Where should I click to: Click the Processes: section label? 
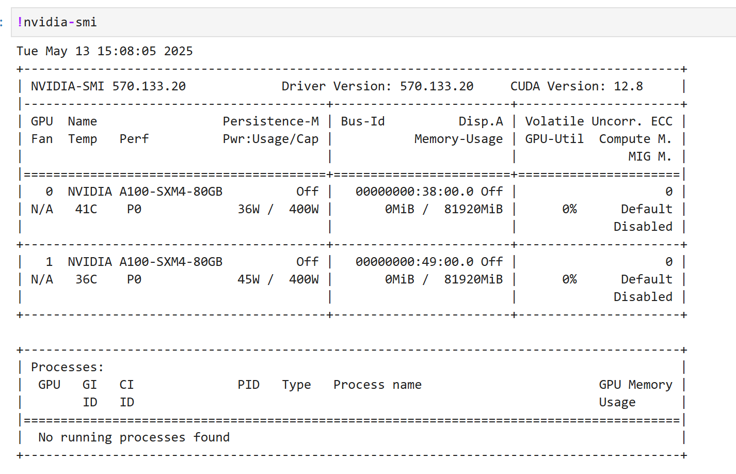point(68,367)
